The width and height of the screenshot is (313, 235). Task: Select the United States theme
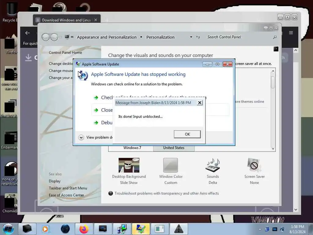click(174, 148)
